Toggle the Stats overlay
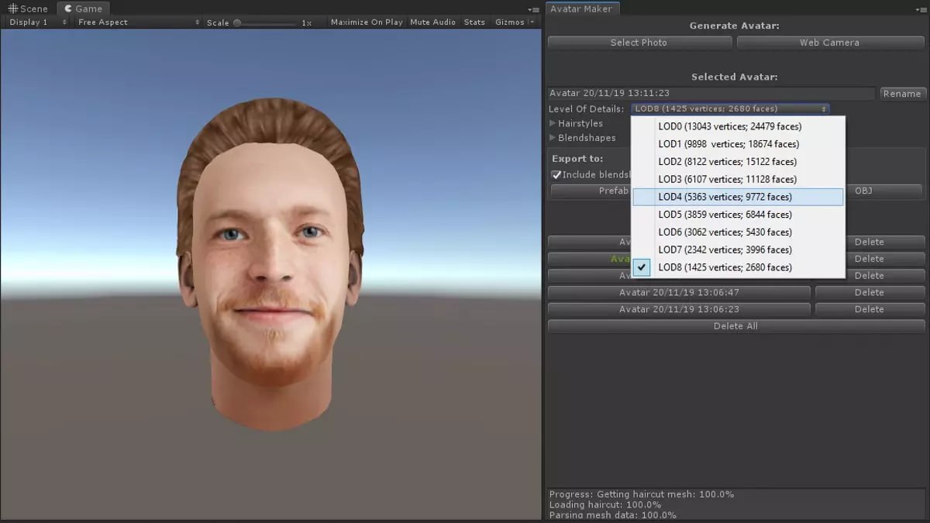The image size is (930, 523). (474, 22)
